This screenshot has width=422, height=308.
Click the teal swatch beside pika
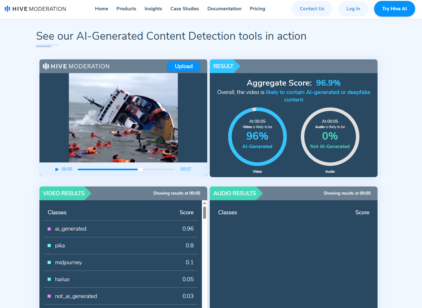(49, 246)
